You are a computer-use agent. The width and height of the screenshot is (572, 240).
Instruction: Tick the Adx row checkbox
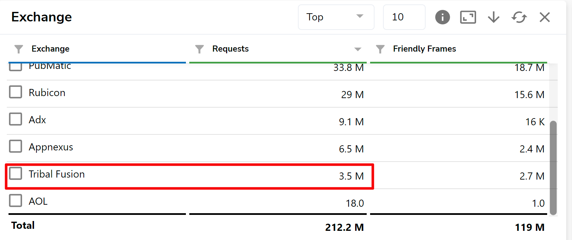click(16, 119)
